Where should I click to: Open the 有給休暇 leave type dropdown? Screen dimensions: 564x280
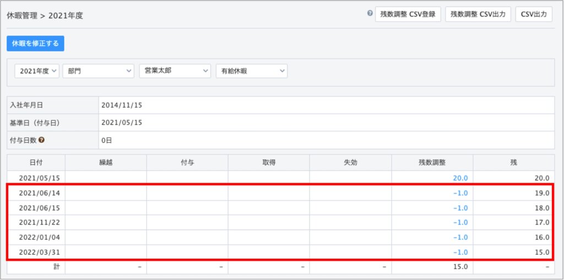click(251, 71)
